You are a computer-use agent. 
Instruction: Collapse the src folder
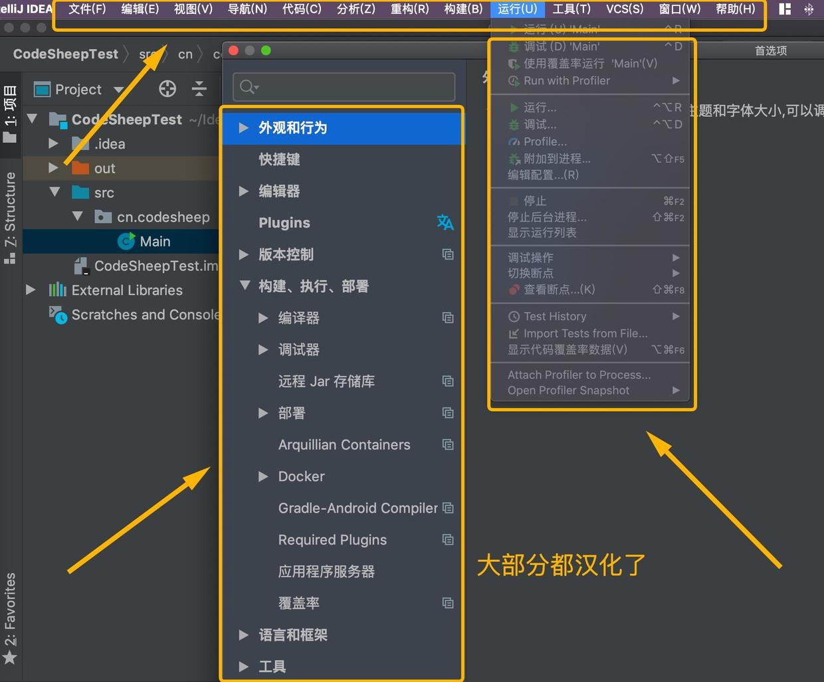(54, 193)
